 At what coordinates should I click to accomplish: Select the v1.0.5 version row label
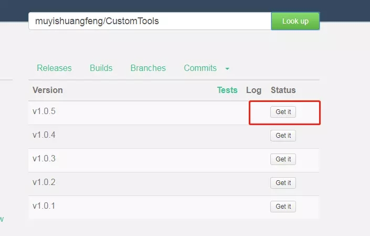click(x=44, y=111)
